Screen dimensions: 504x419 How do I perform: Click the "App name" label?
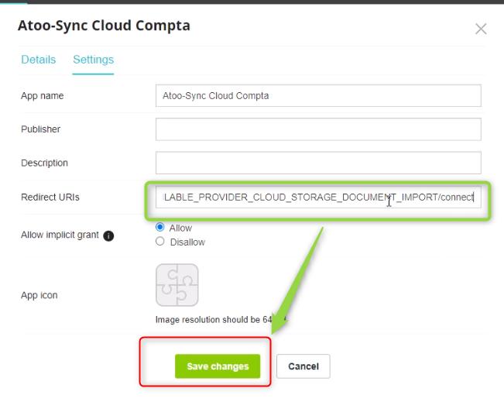tap(42, 96)
